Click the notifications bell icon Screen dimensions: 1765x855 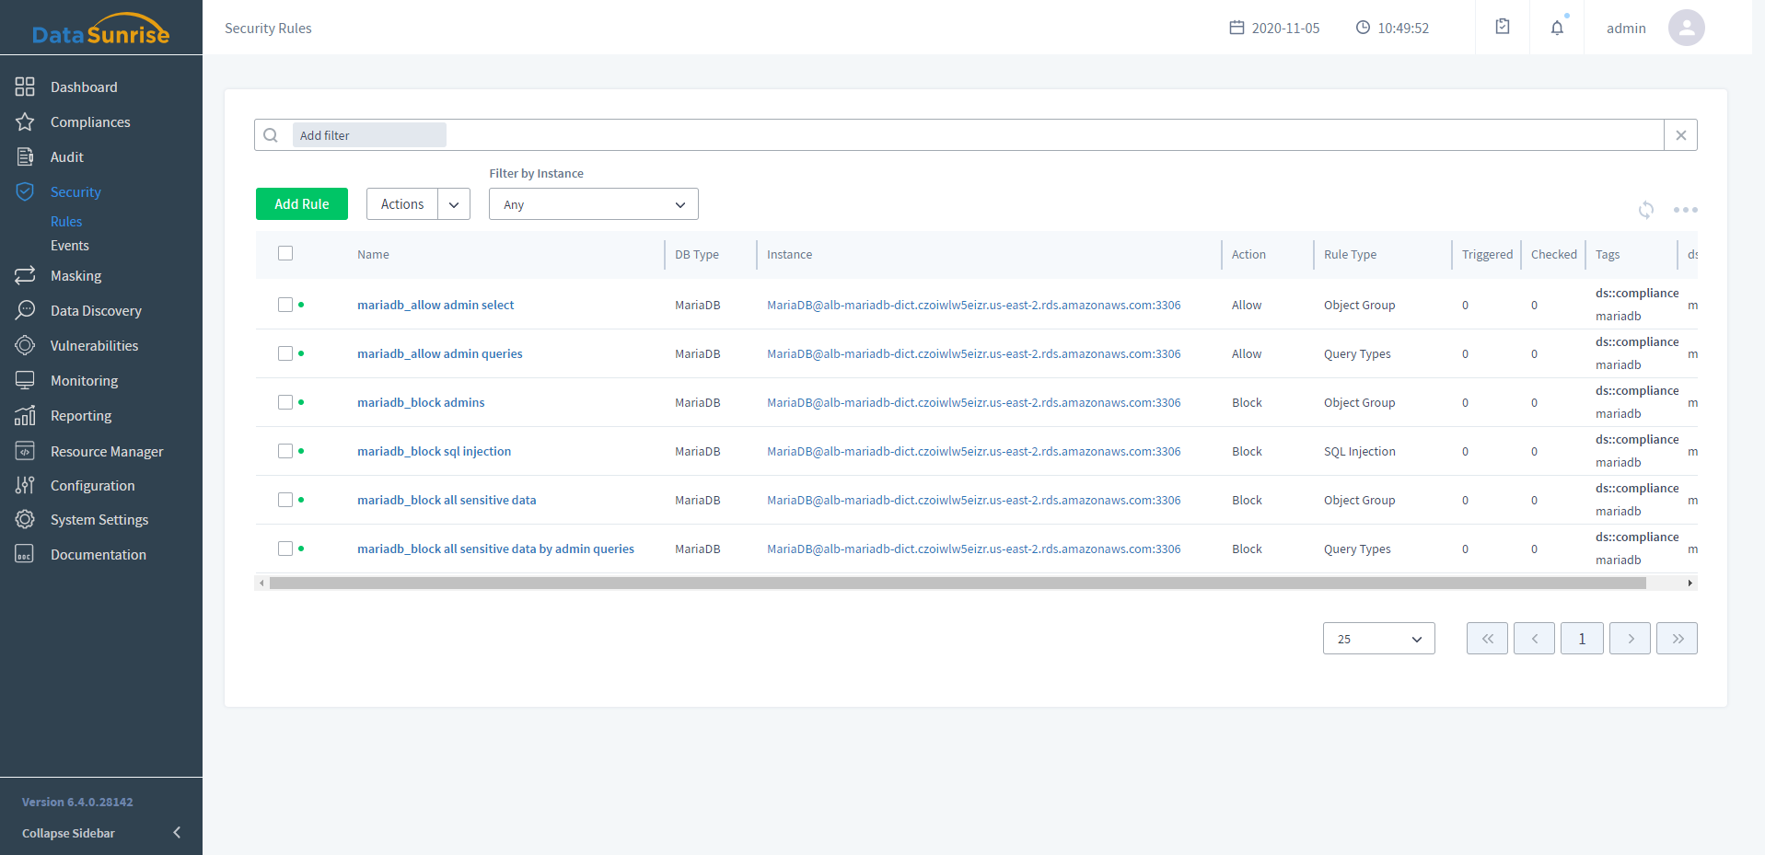pyautogui.click(x=1557, y=28)
